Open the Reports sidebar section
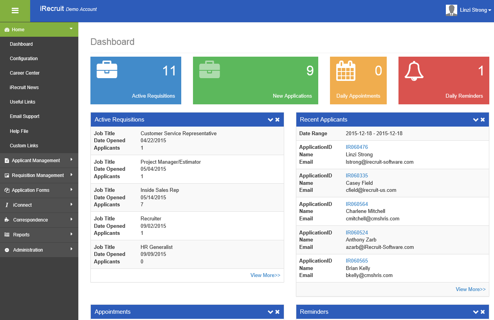The width and height of the screenshot is (494, 320). (x=22, y=235)
